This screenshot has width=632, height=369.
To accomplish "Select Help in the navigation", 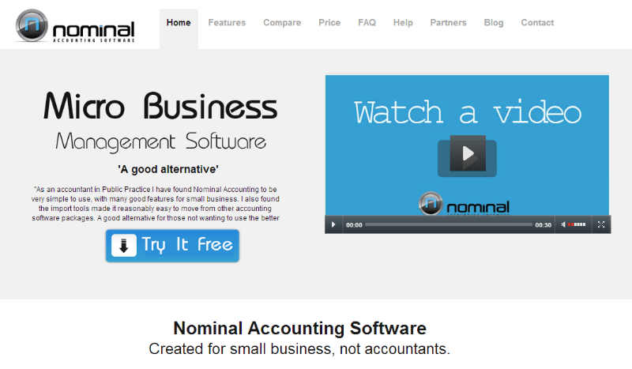I will pos(403,23).
